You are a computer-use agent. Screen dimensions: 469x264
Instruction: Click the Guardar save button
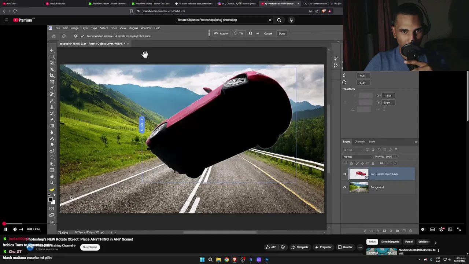pyautogui.click(x=345, y=247)
